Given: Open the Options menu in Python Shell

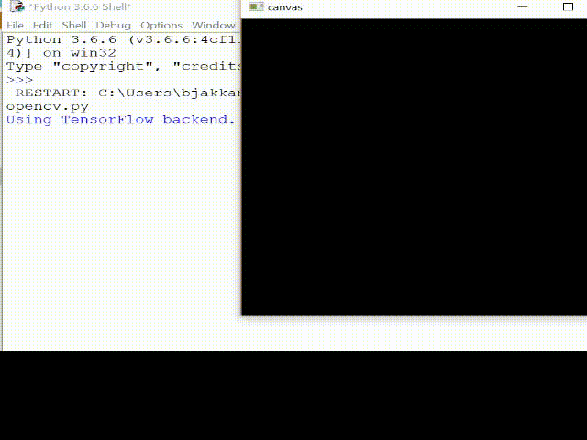Looking at the screenshot, I should click(161, 26).
